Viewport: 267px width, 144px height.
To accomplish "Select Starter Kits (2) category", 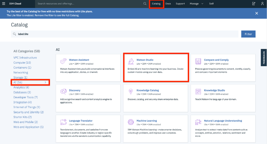I will click(23, 117).
